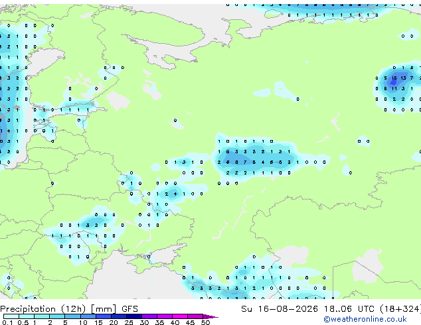Screen dimensions: 421x325
Task: Click the 30–35 mm purple legend swatch
Action: pyautogui.click(x=149, y=316)
